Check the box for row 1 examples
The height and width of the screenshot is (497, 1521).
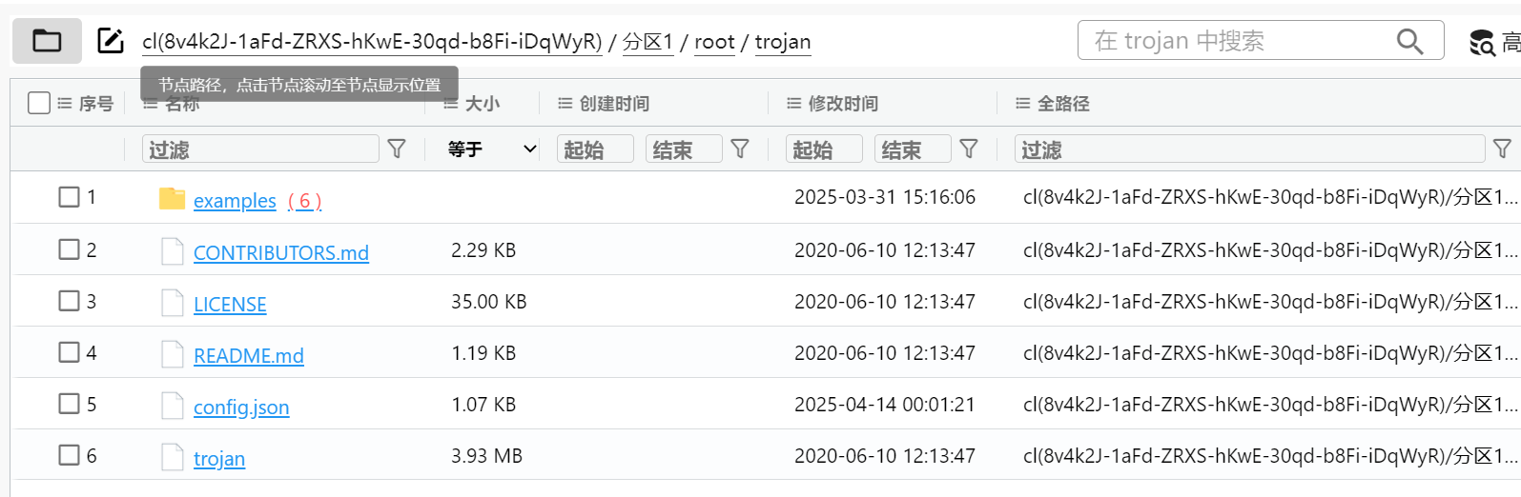(x=69, y=197)
